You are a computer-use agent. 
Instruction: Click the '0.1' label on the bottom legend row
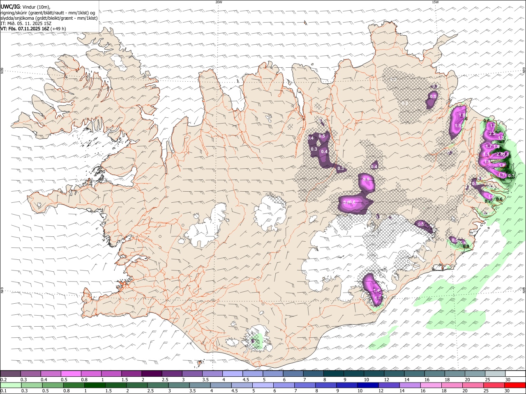pos(4,391)
